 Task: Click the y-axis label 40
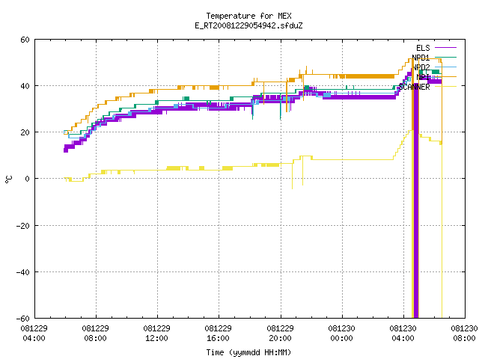pos(25,86)
